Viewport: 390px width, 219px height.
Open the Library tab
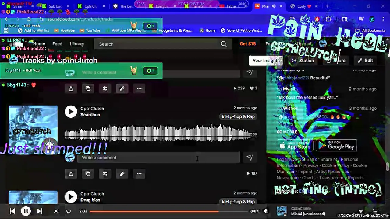pyautogui.click(x=77, y=44)
